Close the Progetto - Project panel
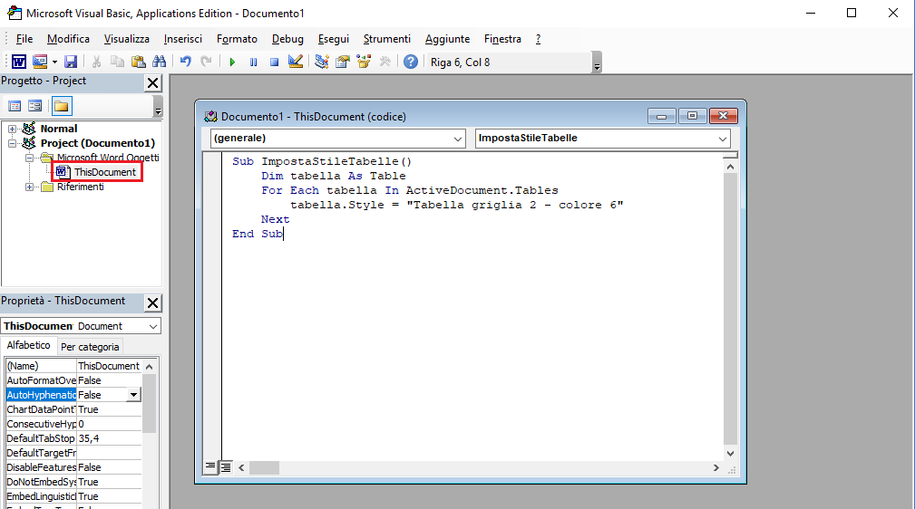This screenshot has width=915, height=509. tap(153, 83)
